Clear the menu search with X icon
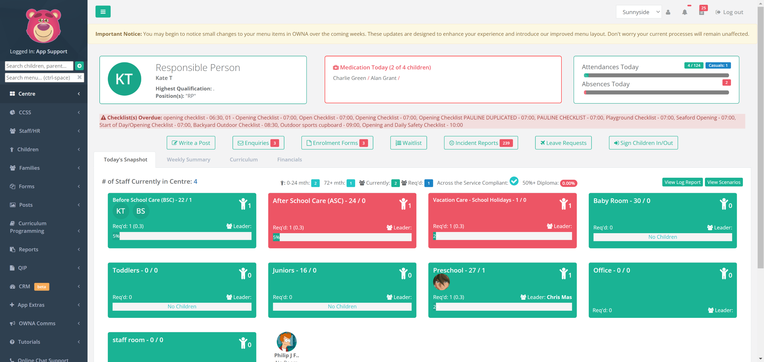The width and height of the screenshot is (764, 362). pos(79,77)
